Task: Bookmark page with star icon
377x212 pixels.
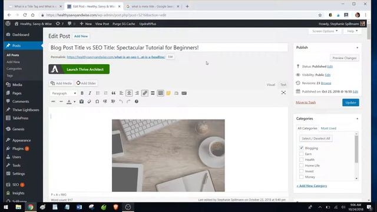Action: pyautogui.click(x=320, y=15)
